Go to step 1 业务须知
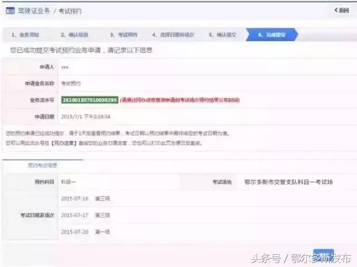357x267 pixels. coord(25,35)
